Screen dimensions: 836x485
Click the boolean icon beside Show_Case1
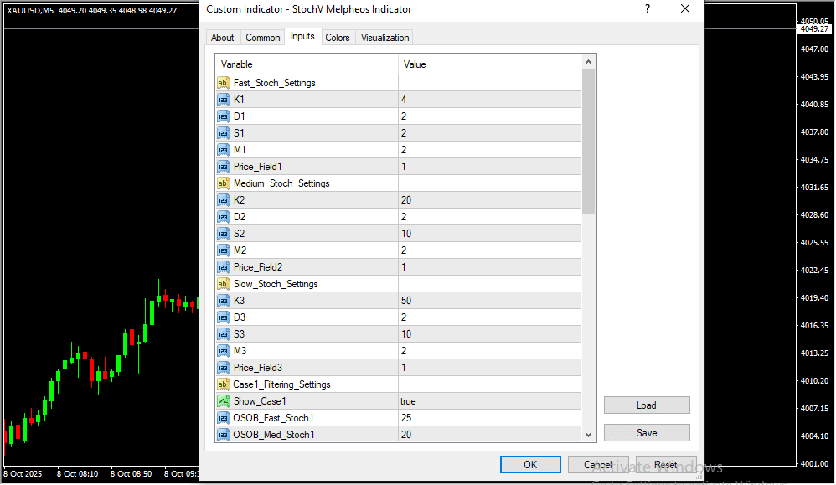coord(223,401)
